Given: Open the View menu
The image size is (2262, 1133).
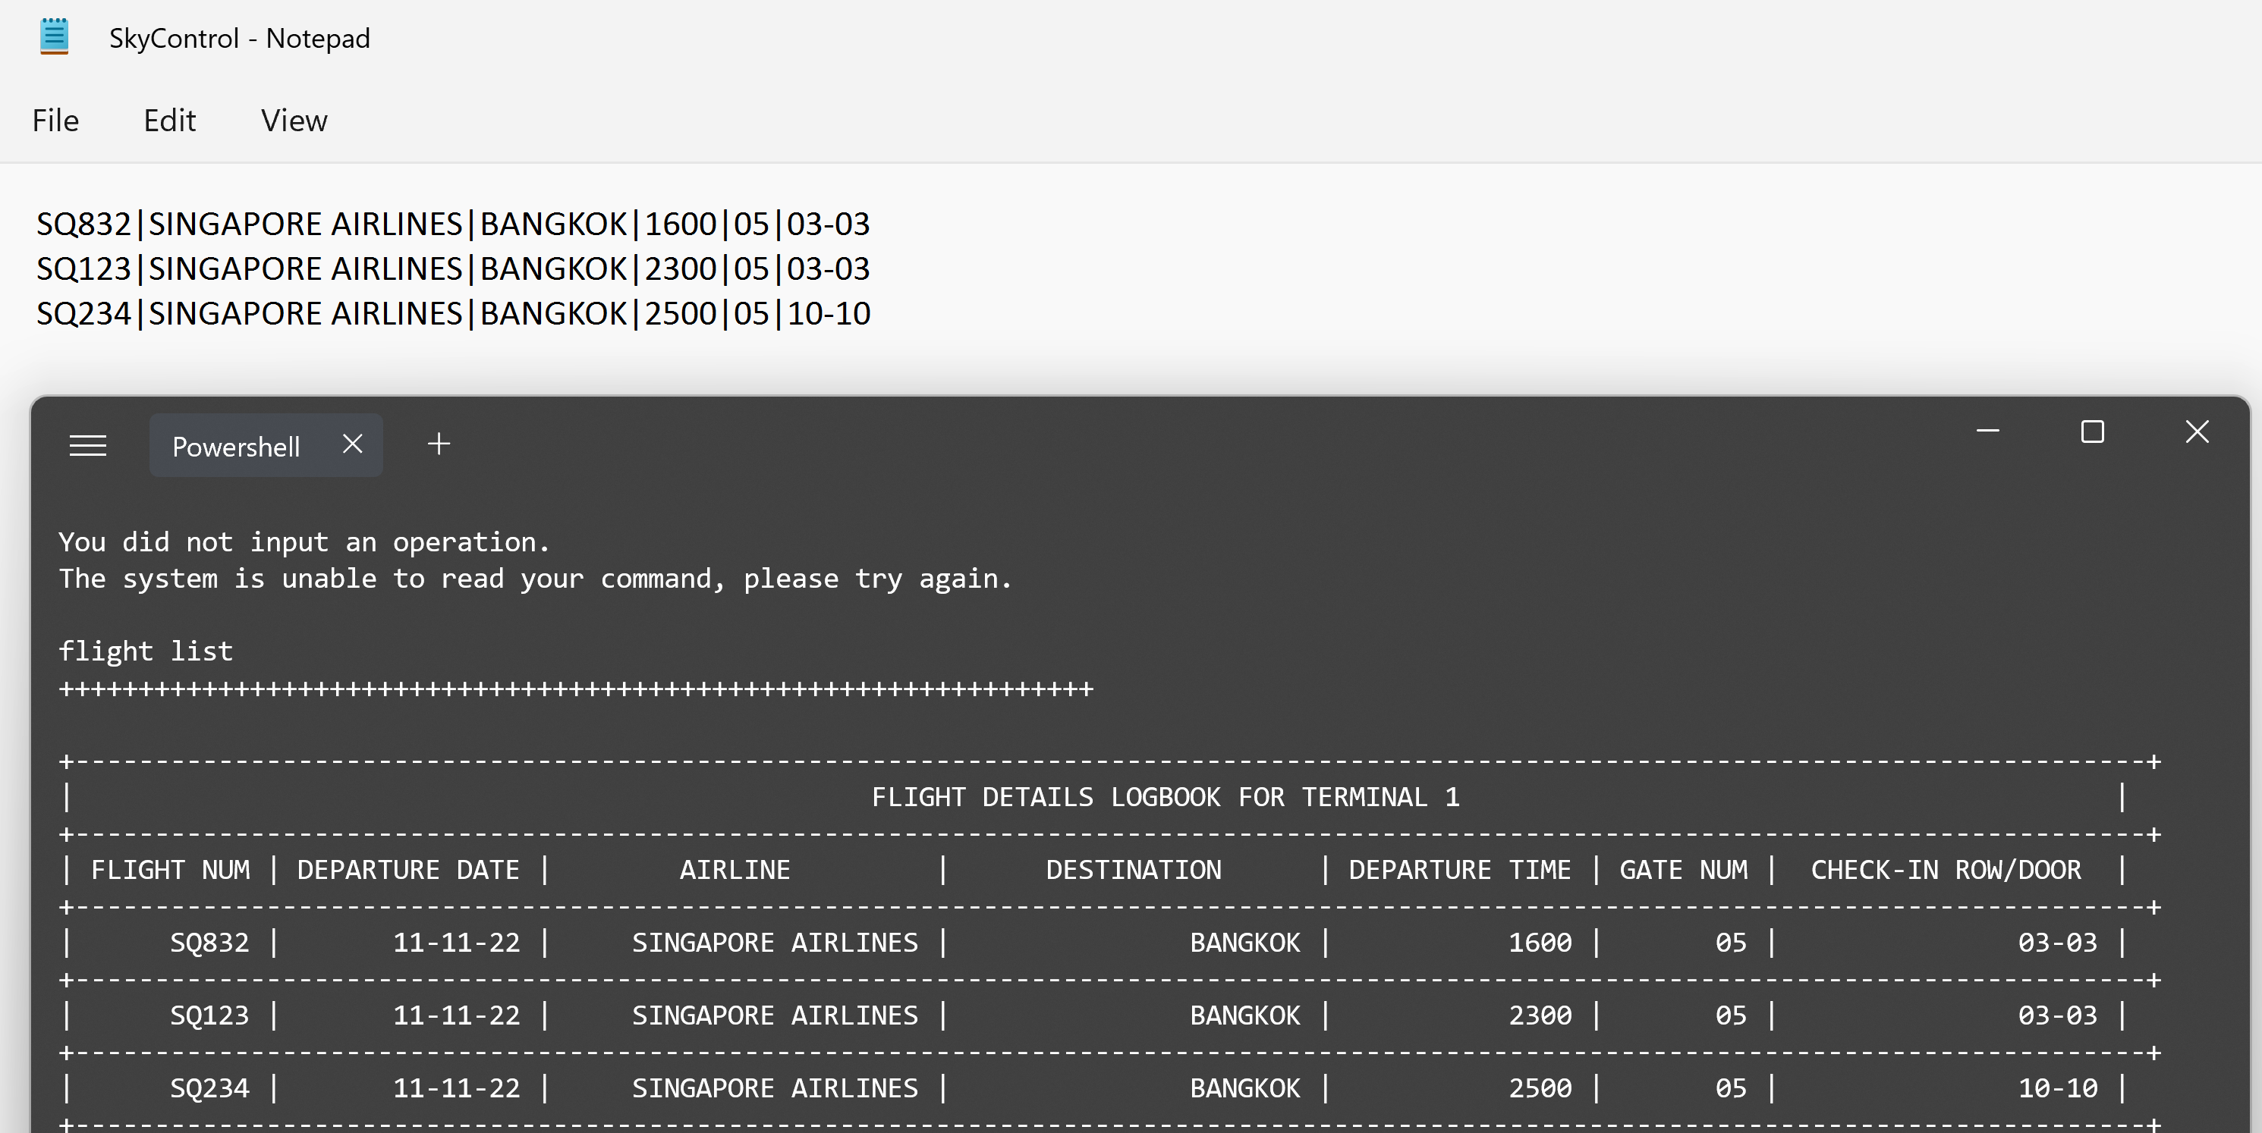Looking at the screenshot, I should coord(294,121).
